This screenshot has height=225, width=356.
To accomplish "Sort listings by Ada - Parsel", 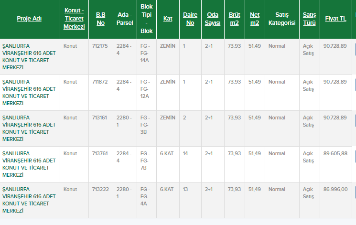I will (125, 19).
